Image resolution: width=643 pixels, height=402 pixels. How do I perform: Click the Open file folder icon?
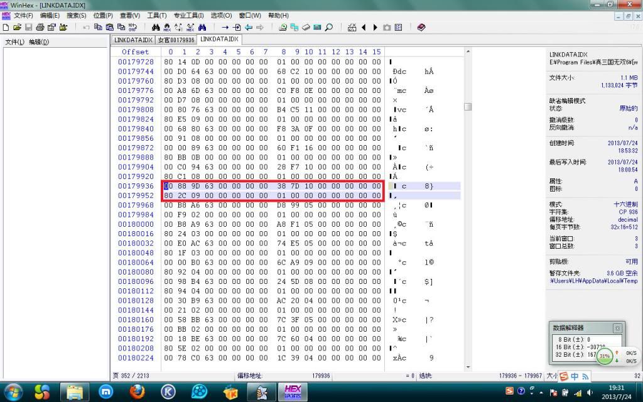coord(17,28)
